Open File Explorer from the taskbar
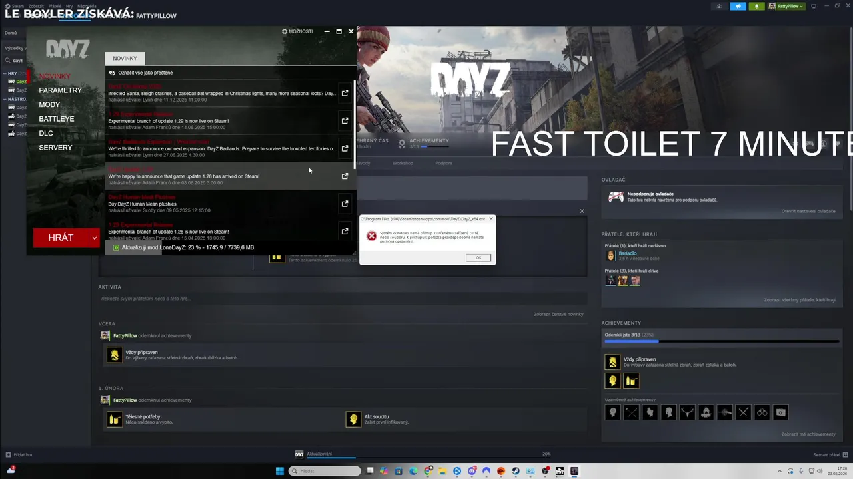The width and height of the screenshot is (853, 479). click(x=442, y=471)
